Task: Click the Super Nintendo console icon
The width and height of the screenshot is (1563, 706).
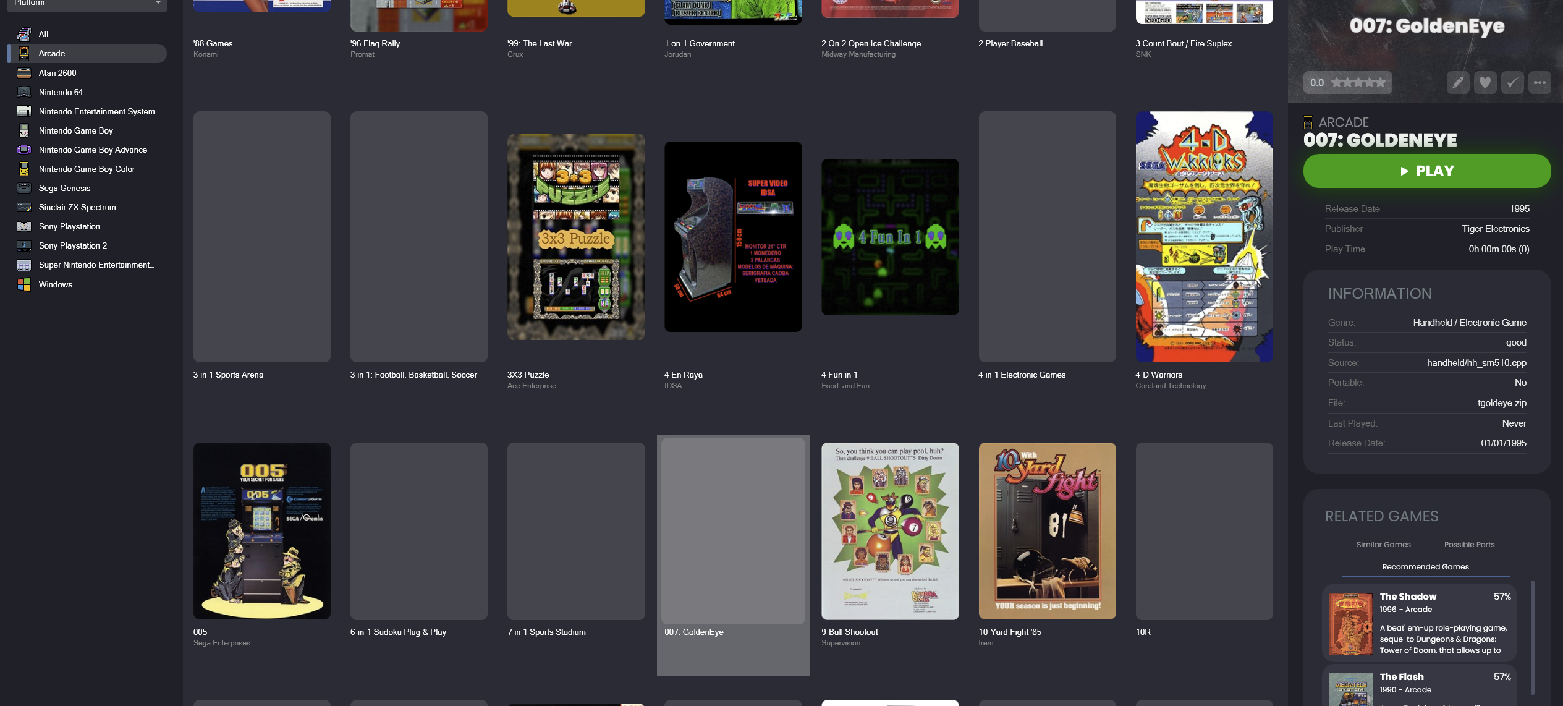Action: pyautogui.click(x=24, y=265)
